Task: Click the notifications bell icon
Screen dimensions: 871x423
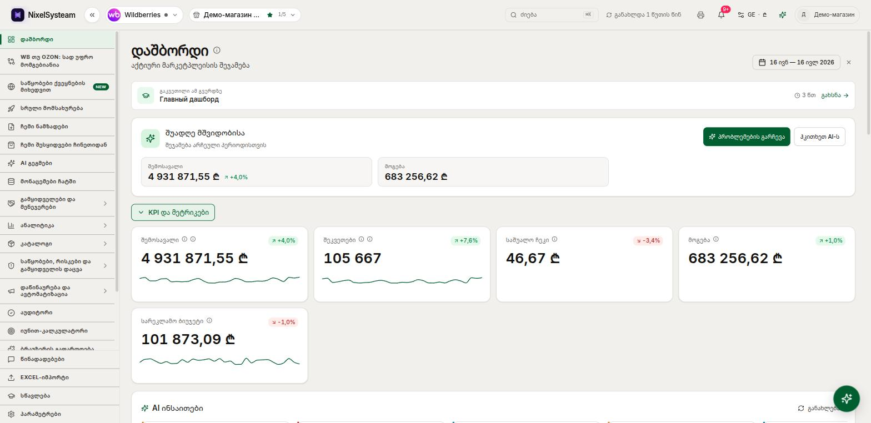Action: (x=721, y=15)
